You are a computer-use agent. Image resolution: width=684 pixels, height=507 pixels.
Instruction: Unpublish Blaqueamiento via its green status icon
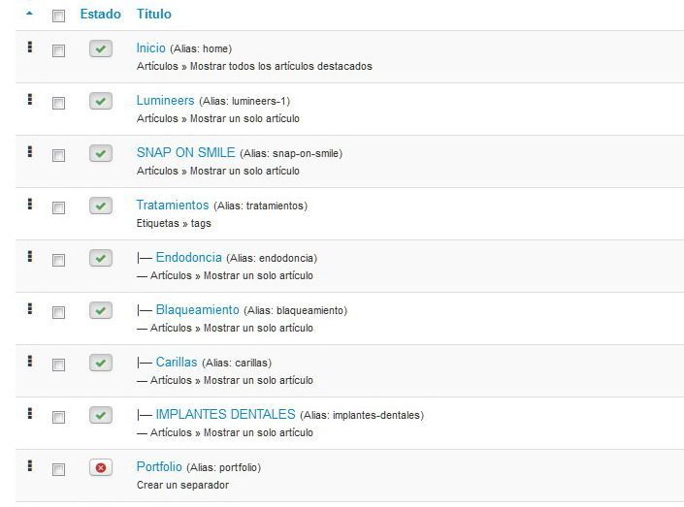[x=101, y=310]
